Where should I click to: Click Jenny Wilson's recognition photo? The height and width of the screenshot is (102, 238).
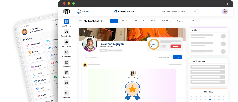coord(132,73)
